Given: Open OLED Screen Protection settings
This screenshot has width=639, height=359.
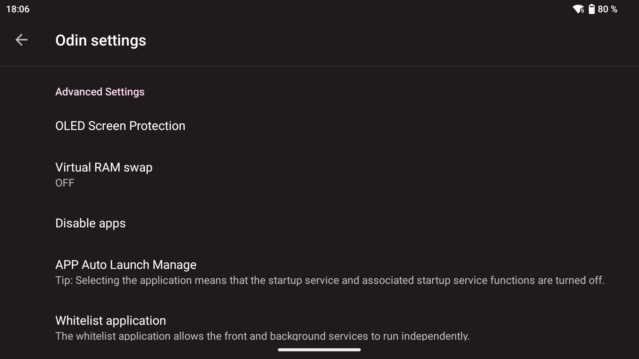Looking at the screenshot, I should pos(120,126).
